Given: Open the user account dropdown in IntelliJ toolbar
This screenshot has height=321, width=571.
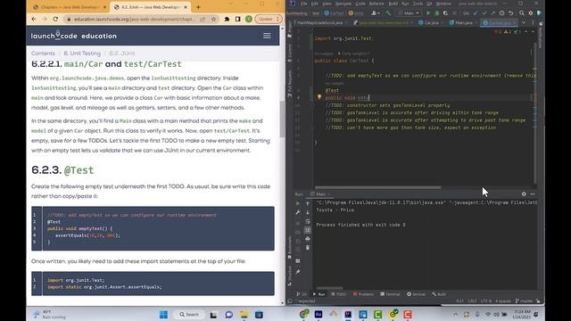Looking at the screenshot, I should (375, 13).
